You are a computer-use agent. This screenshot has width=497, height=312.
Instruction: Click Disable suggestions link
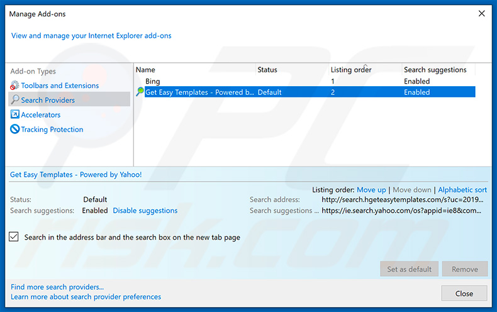[145, 211]
